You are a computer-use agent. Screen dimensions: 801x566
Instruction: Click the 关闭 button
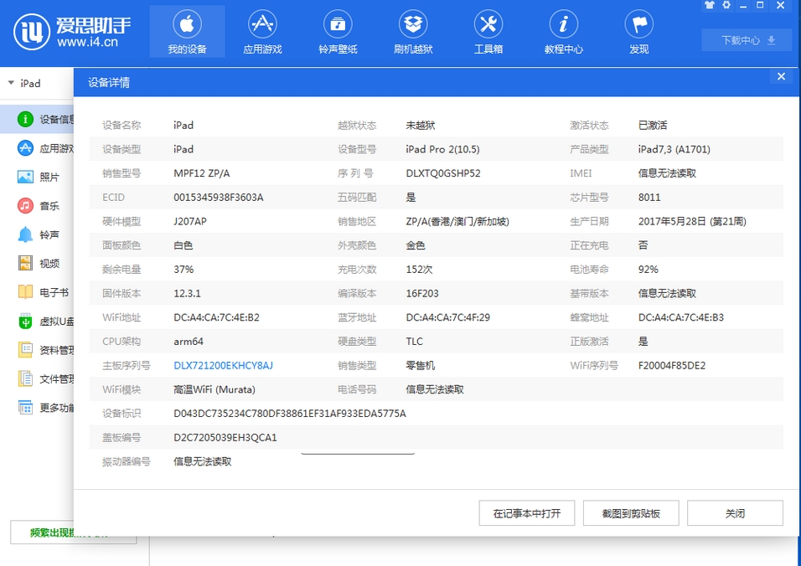735,513
